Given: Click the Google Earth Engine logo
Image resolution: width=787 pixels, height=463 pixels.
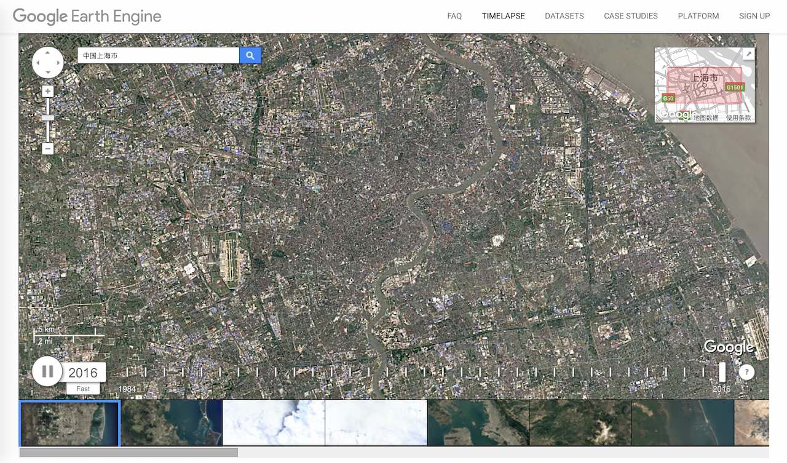Looking at the screenshot, I should point(87,16).
